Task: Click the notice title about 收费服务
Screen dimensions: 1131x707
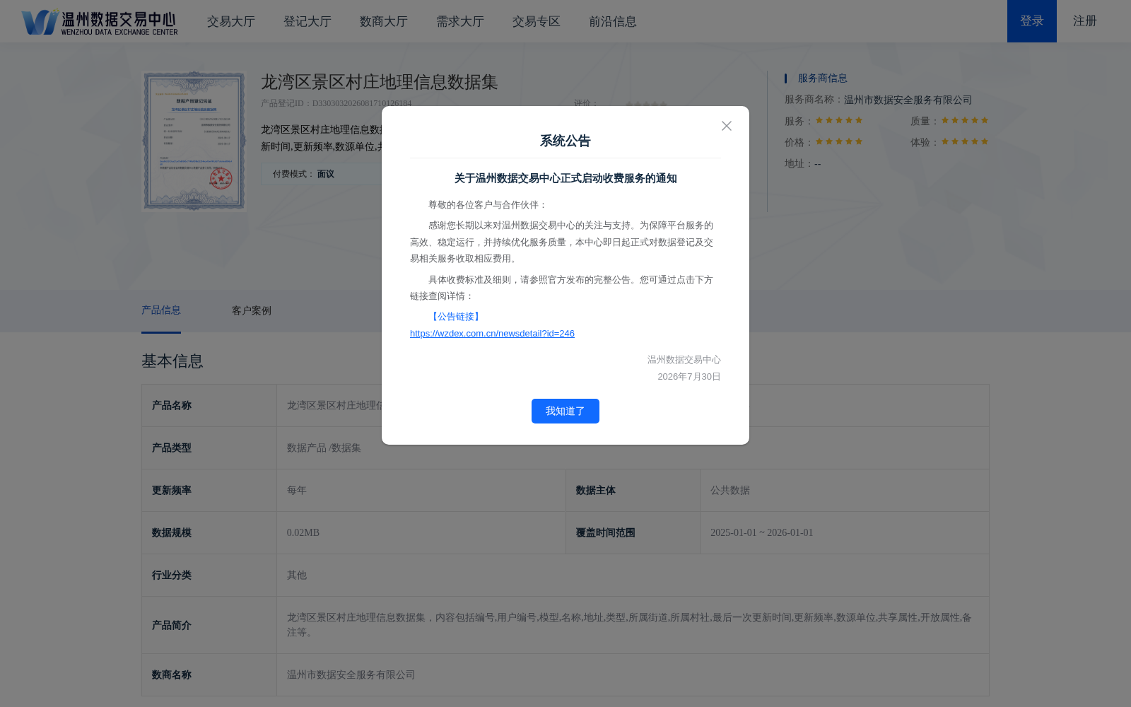Action: 565,179
